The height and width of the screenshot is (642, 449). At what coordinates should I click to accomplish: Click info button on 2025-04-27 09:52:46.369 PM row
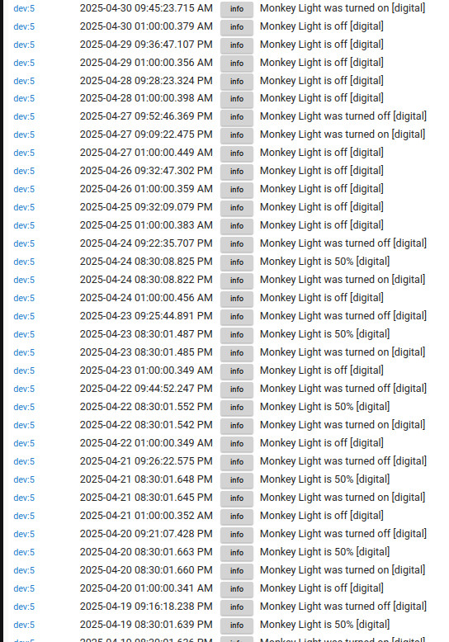coord(237,117)
